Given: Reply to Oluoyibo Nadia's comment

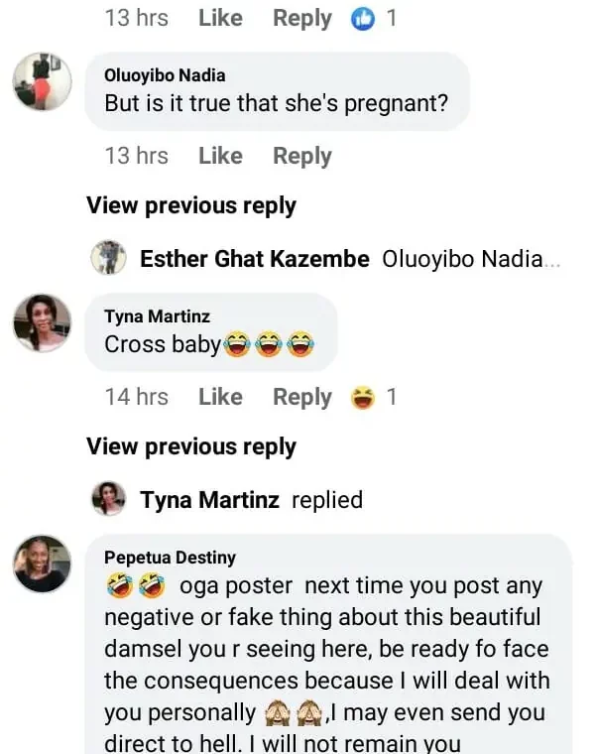Looking at the screenshot, I should 302,157.
